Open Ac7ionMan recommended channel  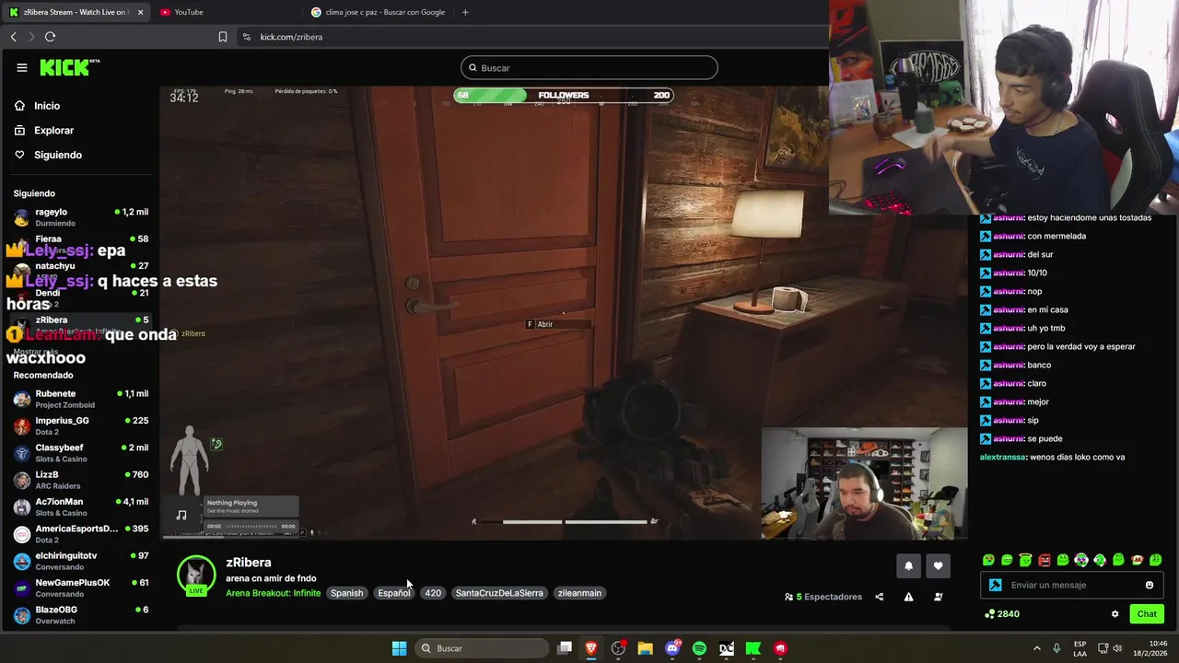(81, 506)
